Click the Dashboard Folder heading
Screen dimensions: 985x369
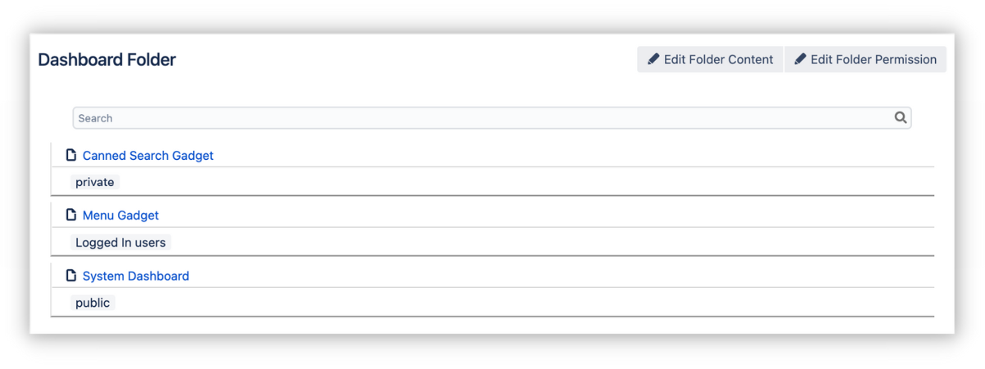107,60
